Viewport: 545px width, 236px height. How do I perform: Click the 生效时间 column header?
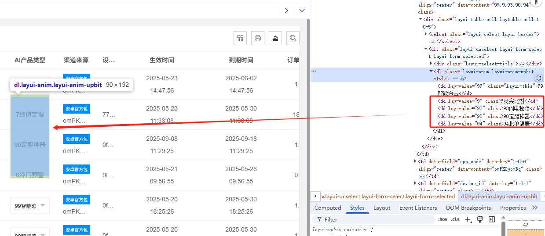click(x=162, y=60)
